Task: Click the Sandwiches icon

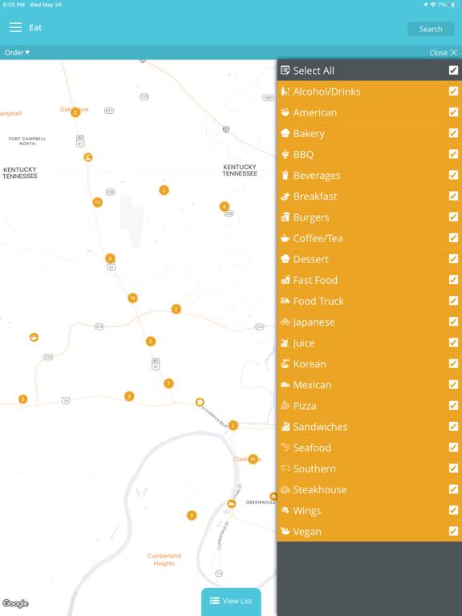Action: pyautogui.click(x=286, y=427)
